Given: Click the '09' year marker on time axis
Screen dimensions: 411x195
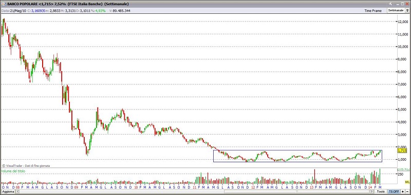Looking at the screenshot, I should click(x=76, y=187).
